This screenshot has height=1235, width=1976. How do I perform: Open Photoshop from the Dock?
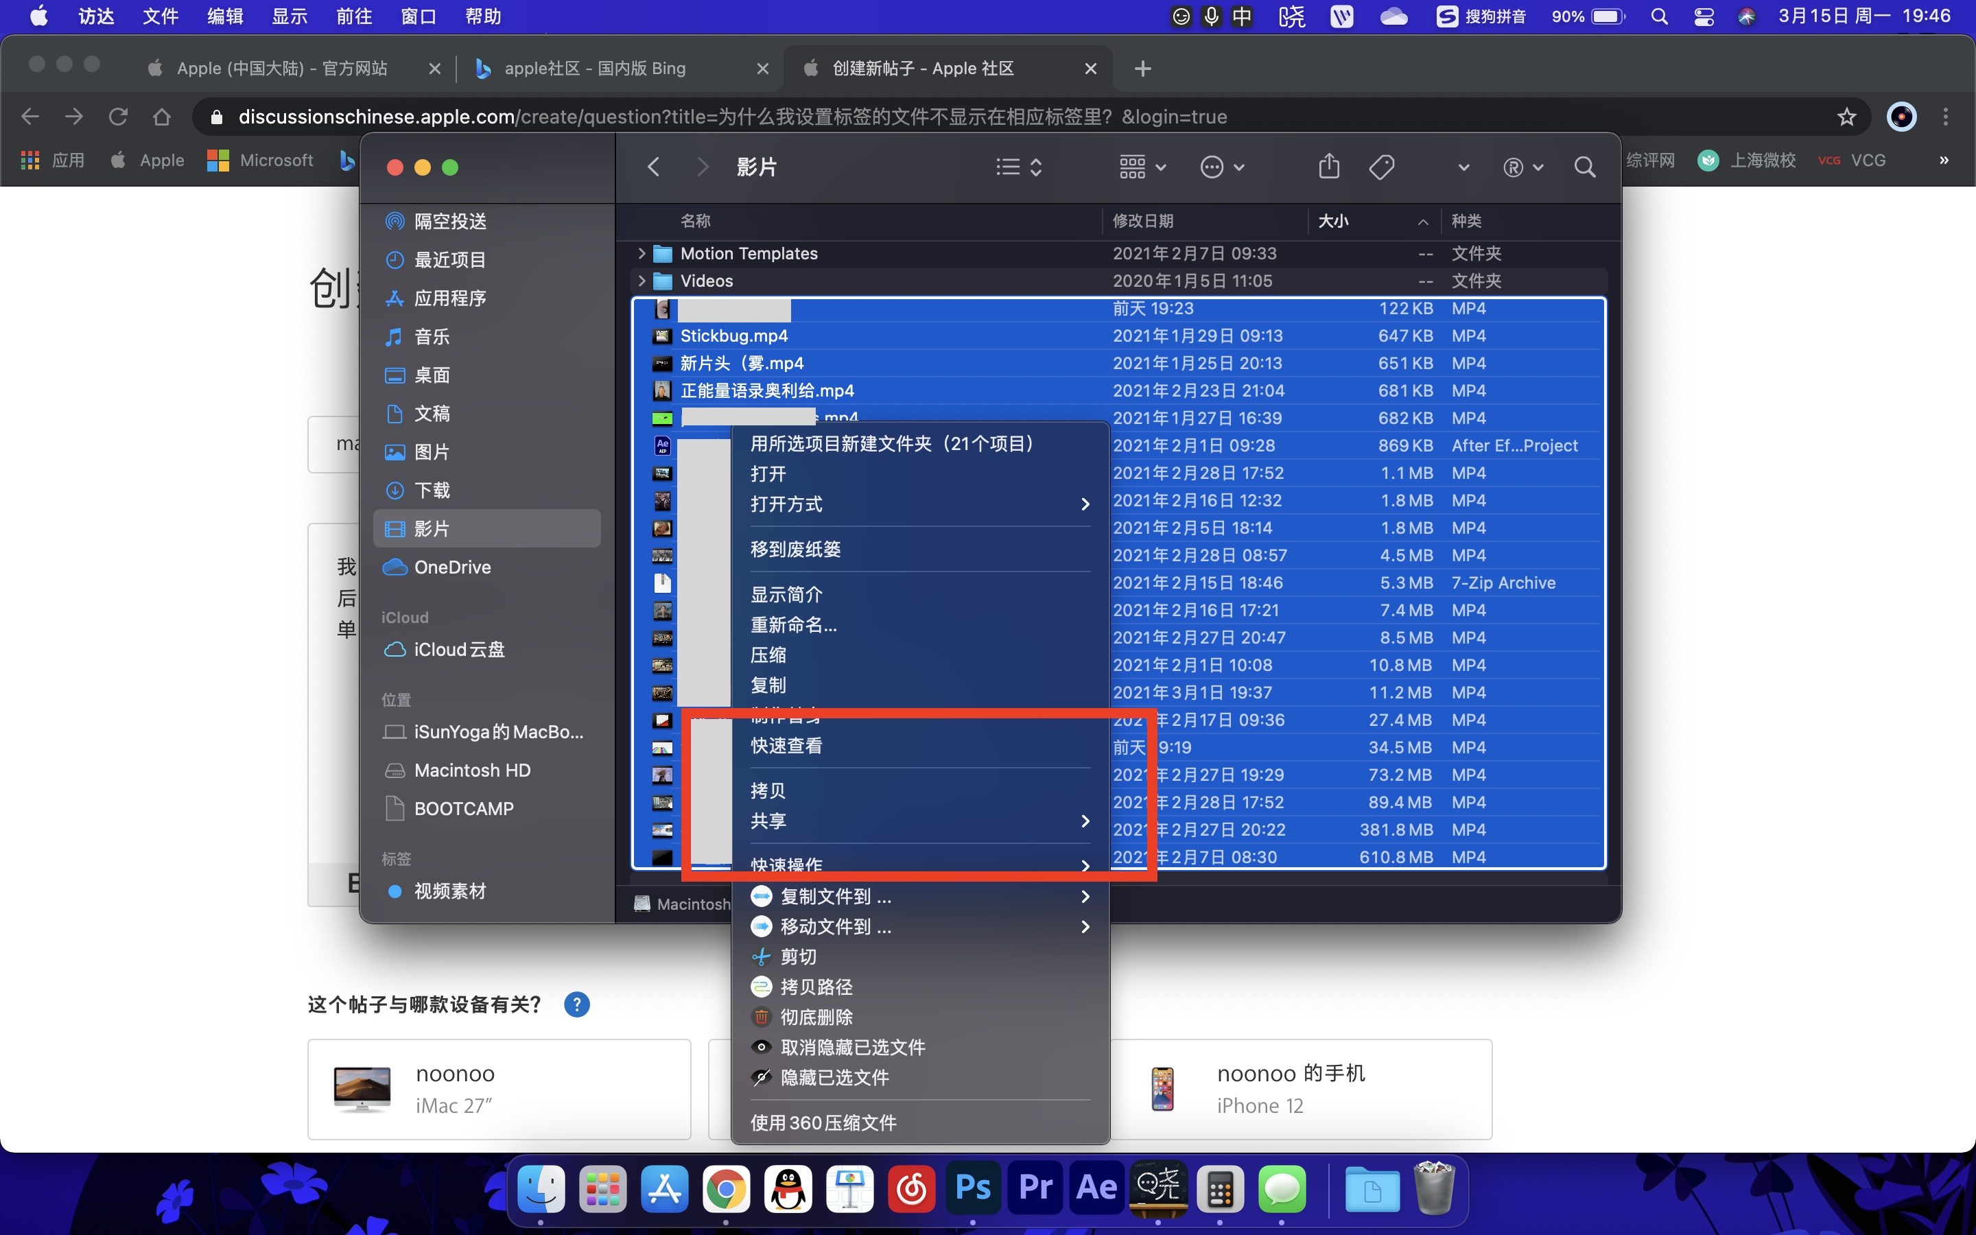point(972,1188)
